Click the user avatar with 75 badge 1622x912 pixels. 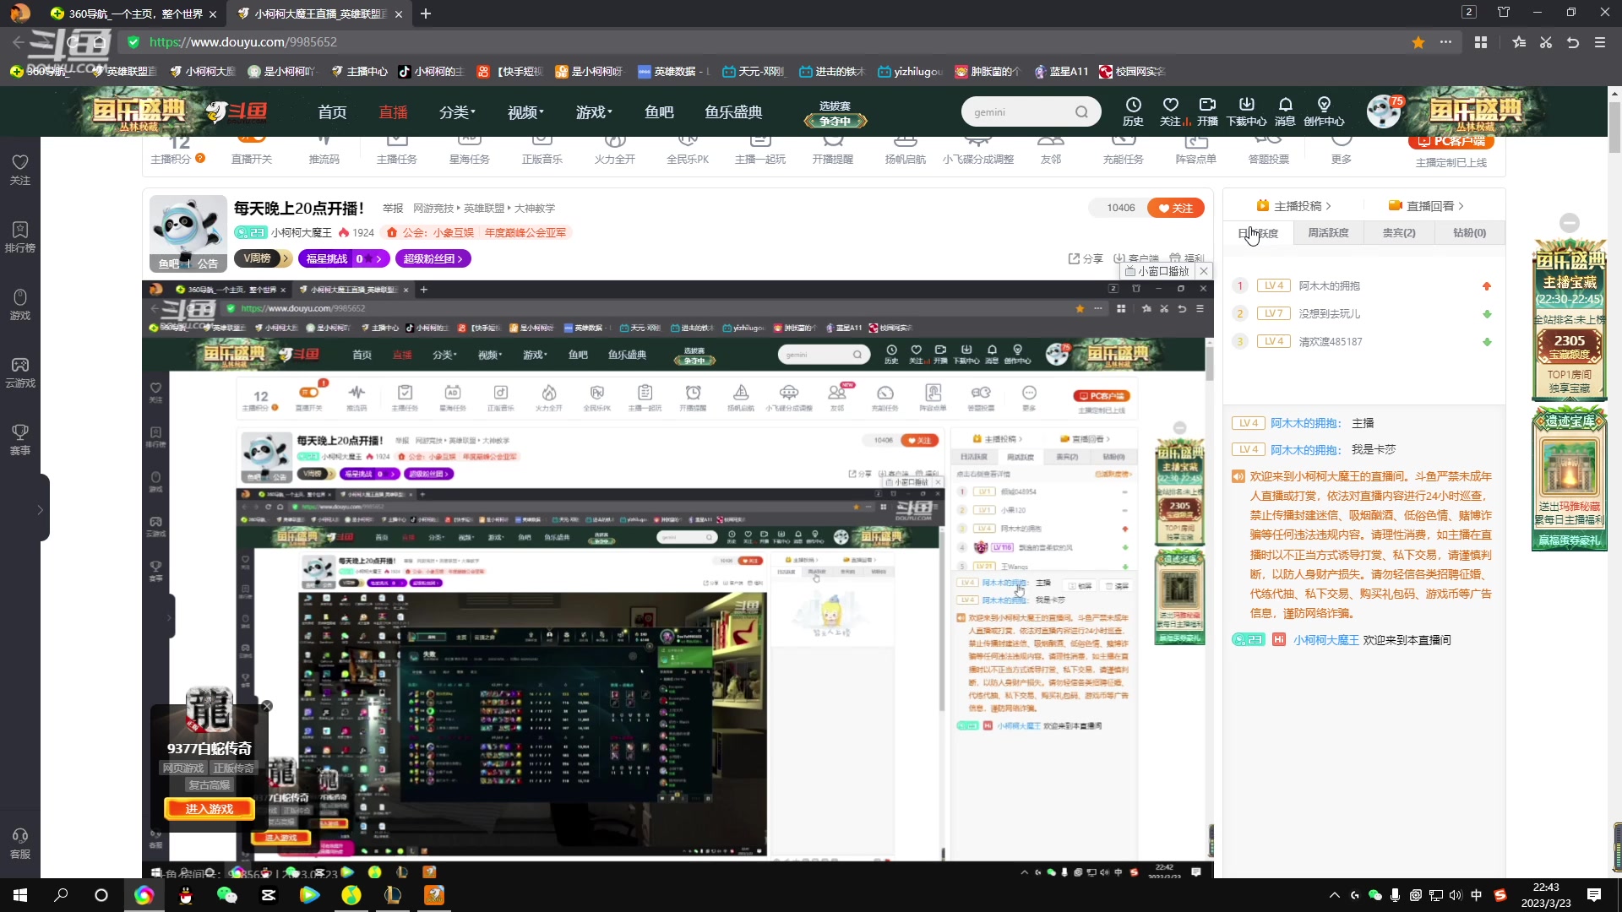click(1384, 111)
